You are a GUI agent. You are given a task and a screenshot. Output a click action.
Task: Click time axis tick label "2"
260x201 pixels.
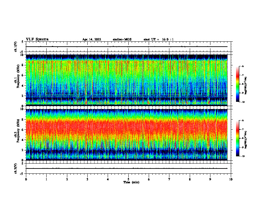coord(67,179)
